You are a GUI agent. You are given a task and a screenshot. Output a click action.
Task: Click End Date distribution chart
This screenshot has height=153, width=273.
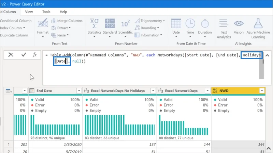[55, 125]
